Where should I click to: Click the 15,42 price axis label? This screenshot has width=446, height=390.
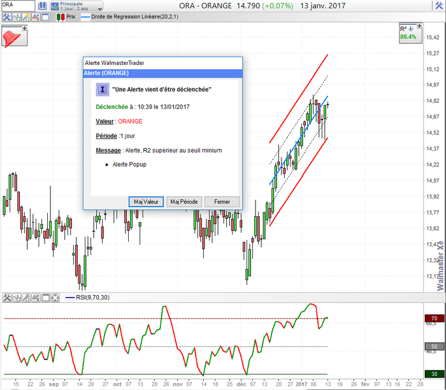click(x=433, y=38)
